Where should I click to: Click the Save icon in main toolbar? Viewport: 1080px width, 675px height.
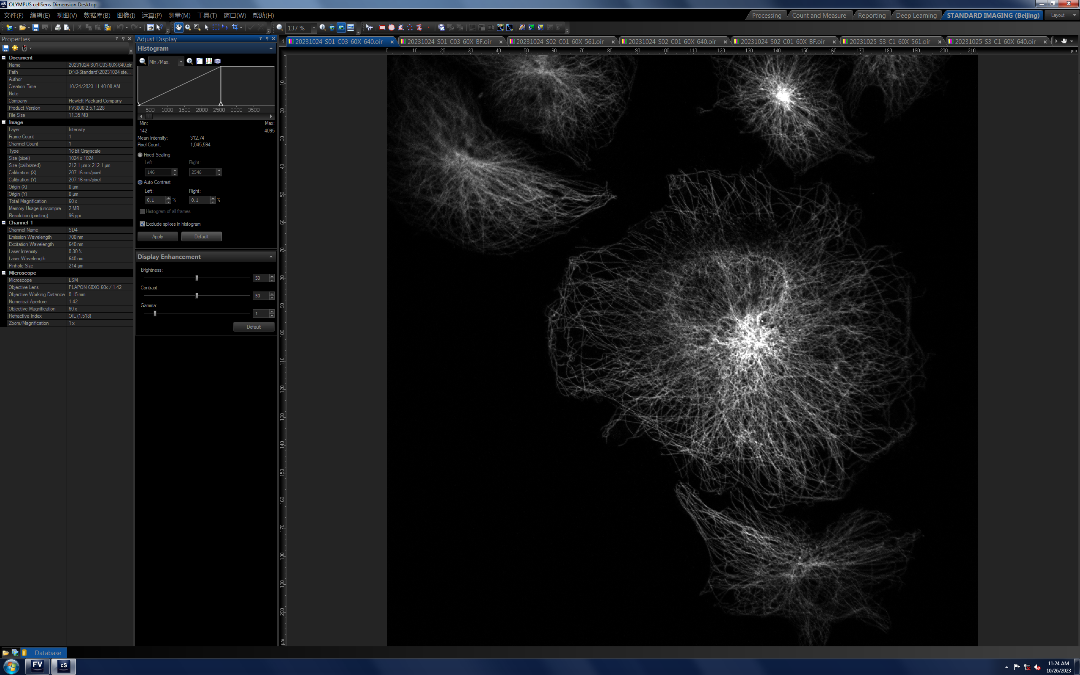tap(36, 28)
